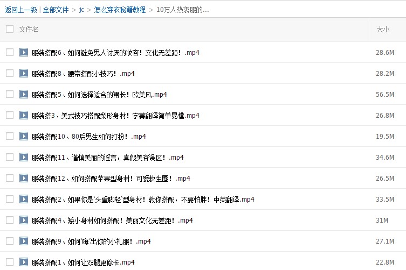
Task: Click video icon for 服装搭配11 file
Action: pyautogui.click(x=24, y=157)
